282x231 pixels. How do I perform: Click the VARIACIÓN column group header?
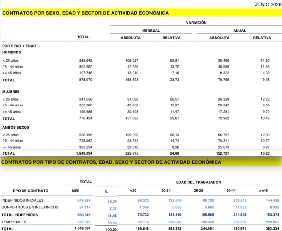pos(196,23)
